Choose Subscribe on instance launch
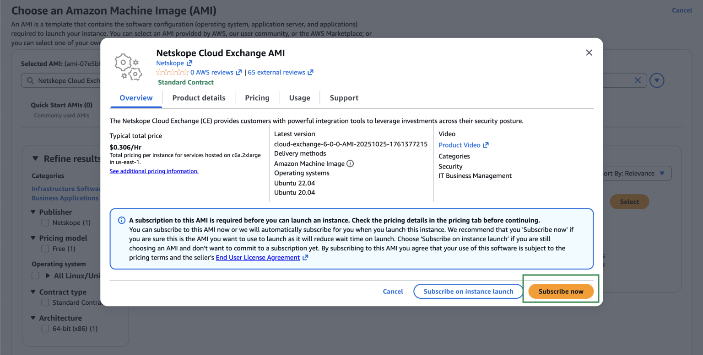703x355 pixels. click(468, 291)
